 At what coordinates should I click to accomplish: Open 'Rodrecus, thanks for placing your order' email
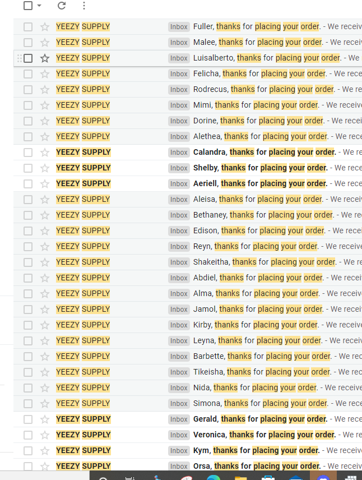click(x=264, y=89)
